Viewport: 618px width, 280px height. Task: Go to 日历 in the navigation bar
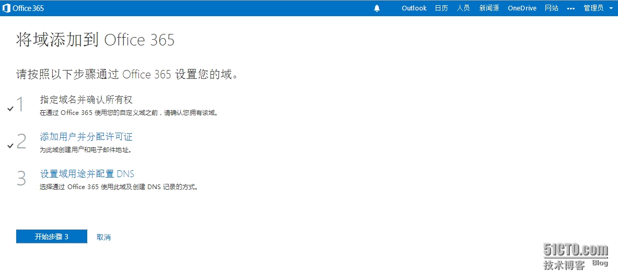(x=441, y=8)
